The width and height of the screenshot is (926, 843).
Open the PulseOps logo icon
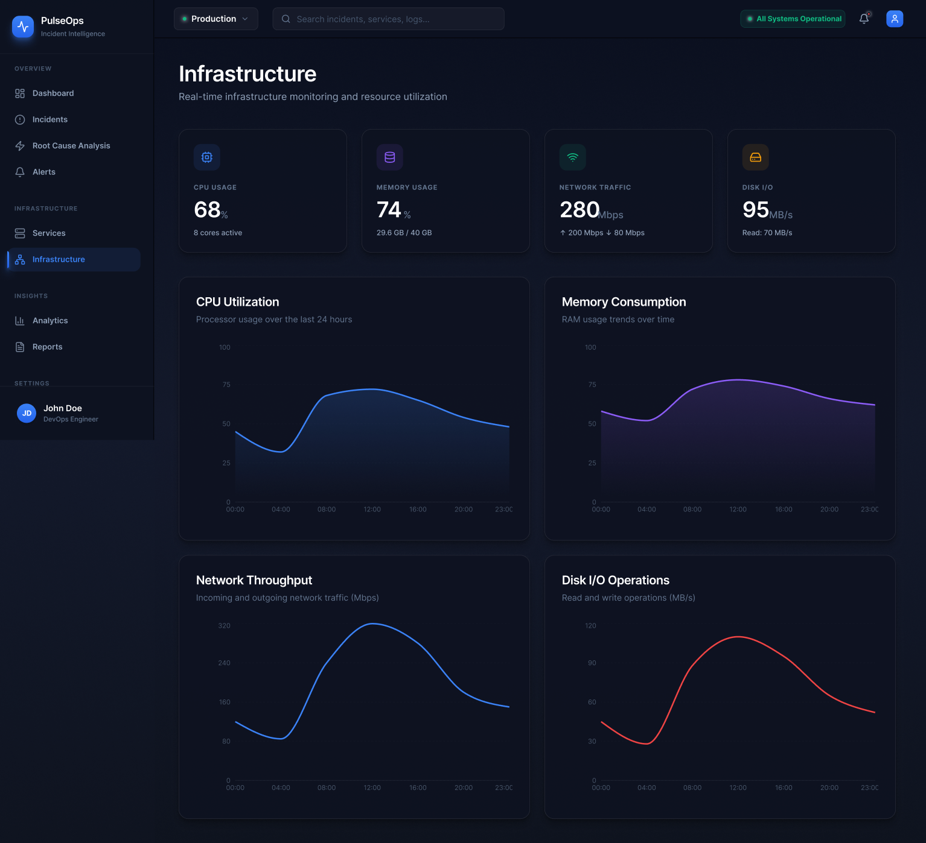coord(23,27)
